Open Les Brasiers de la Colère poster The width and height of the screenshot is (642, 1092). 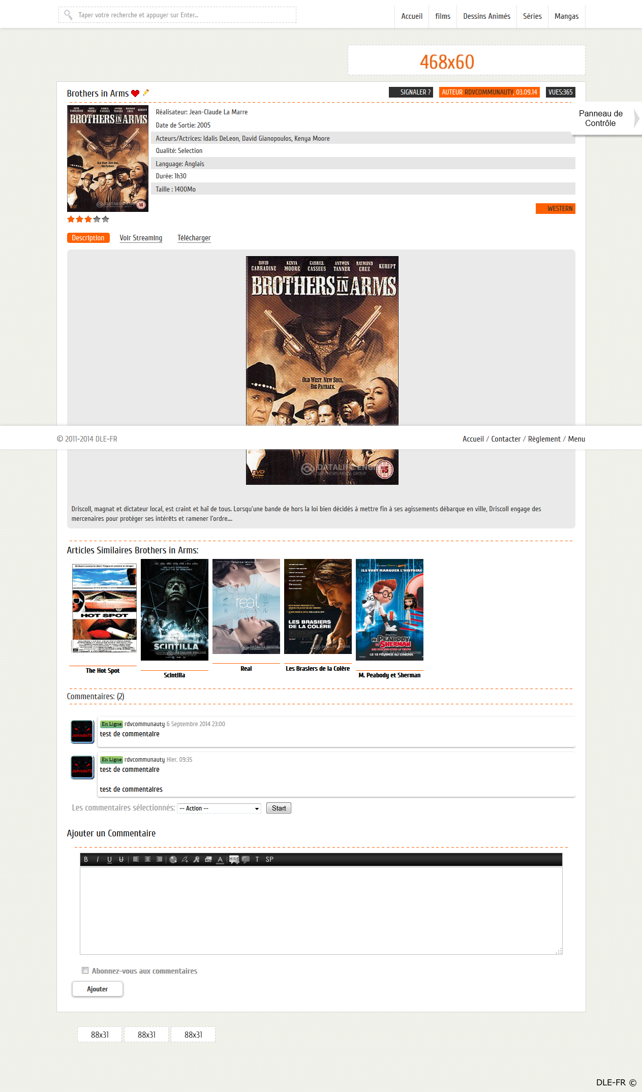[x=318, y=606]
